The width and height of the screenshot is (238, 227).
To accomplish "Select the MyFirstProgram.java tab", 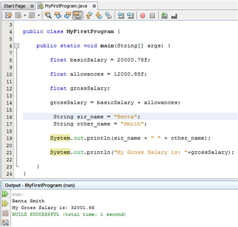I will tap(66, 6).
